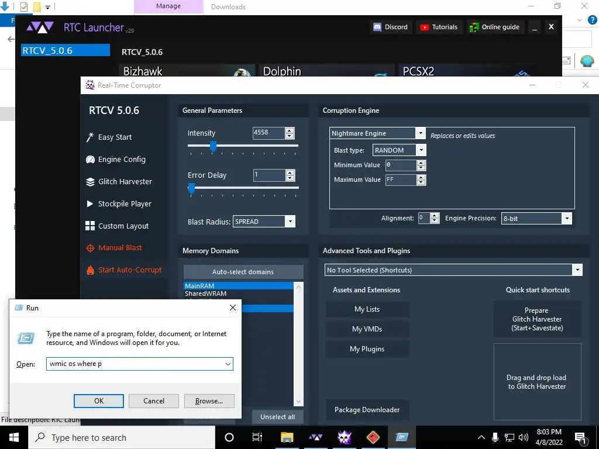The image size is (599, 449).
Task: Open the Online guide in launcher
Action: point(495,27)
